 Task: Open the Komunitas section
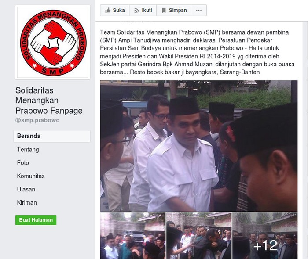[x=31, y=176]
